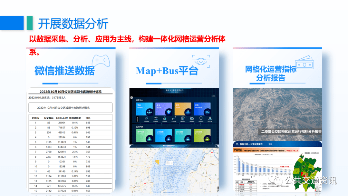Click ridership cell 2760 in row 7
The height and width of the screenshot is (196, 348).
tap(49, 152)
